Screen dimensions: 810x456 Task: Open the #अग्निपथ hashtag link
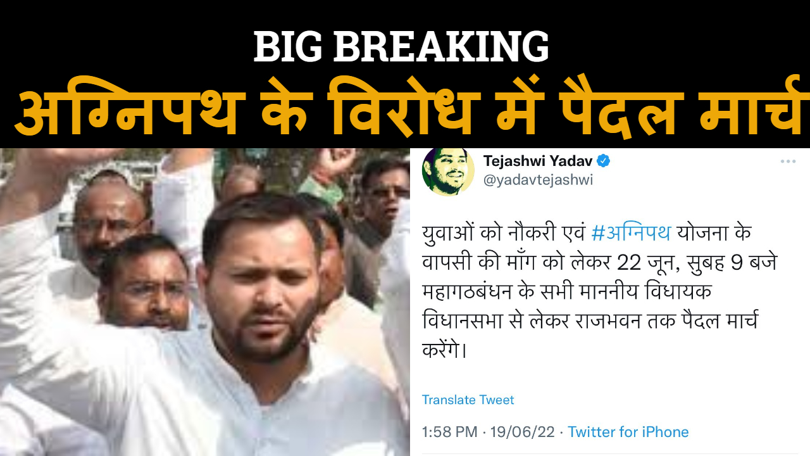(630, 233)
